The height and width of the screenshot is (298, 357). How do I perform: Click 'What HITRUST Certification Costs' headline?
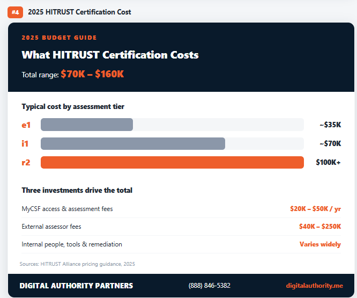[110, 55]
